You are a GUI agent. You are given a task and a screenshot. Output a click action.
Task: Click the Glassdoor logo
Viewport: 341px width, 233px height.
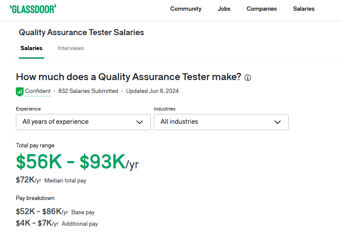(33, 9)
